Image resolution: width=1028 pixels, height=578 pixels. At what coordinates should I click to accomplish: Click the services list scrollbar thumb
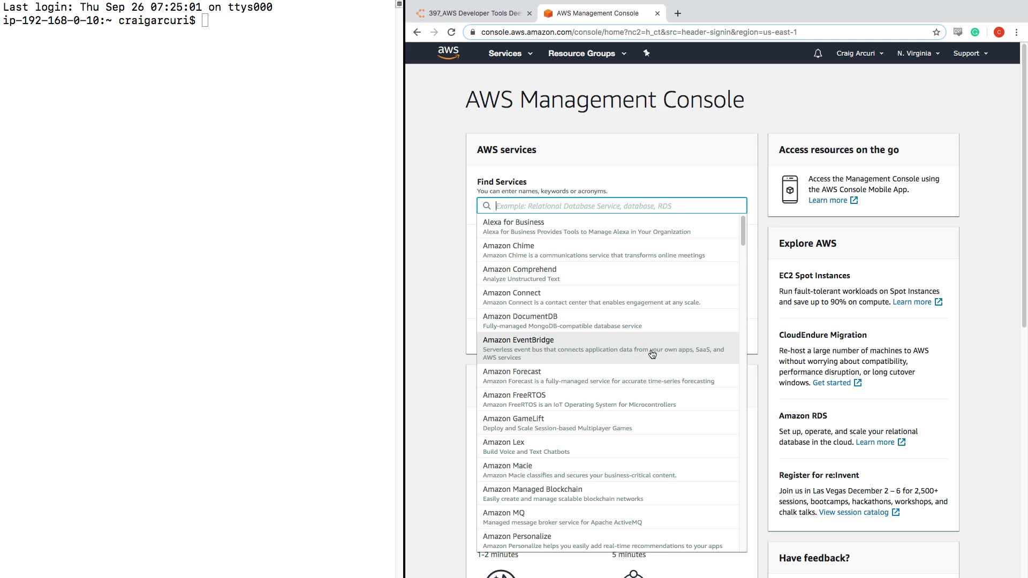point(743,231)
